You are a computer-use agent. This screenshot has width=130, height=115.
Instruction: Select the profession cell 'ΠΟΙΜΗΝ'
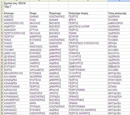click(88, 33)
